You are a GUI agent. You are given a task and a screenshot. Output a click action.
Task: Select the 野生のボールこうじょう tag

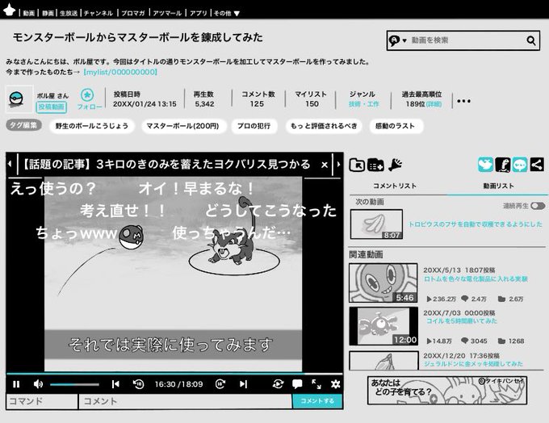pyautogui.click(x=92, y=126)
